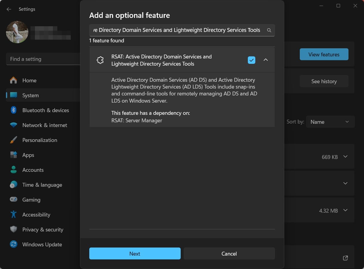
Task: Click the Find a setting search box
Action: (43, 59)
